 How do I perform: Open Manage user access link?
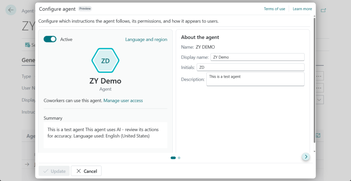tap(123, 101)
